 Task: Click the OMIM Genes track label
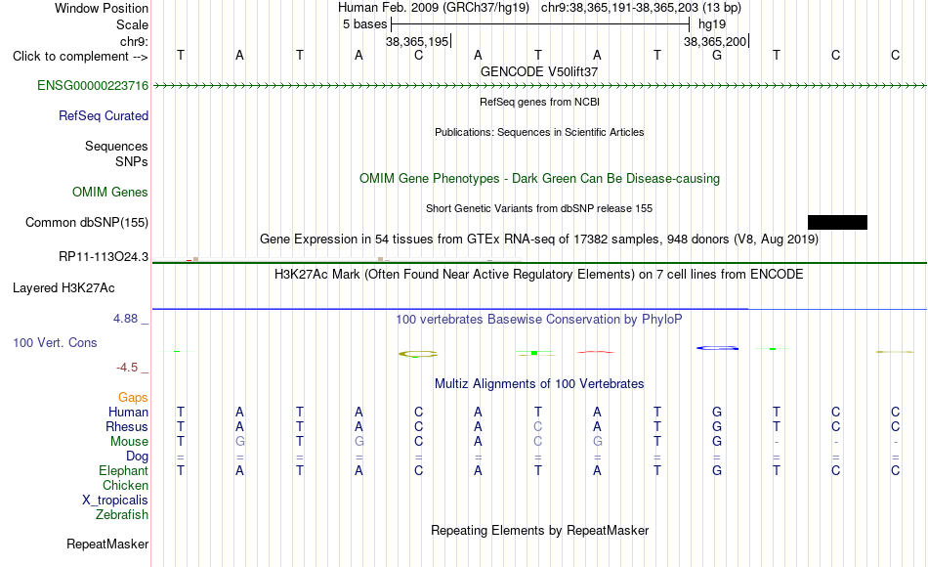109,193
